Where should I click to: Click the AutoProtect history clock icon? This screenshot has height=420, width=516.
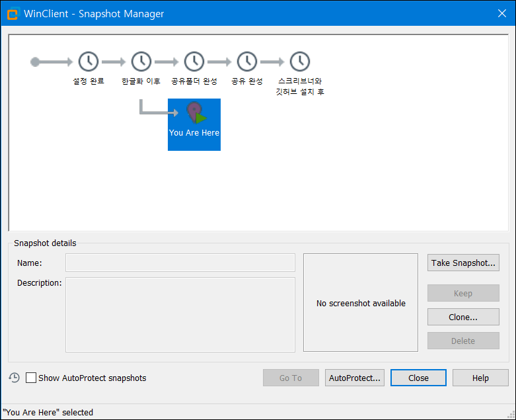click(x=14, y=378)
